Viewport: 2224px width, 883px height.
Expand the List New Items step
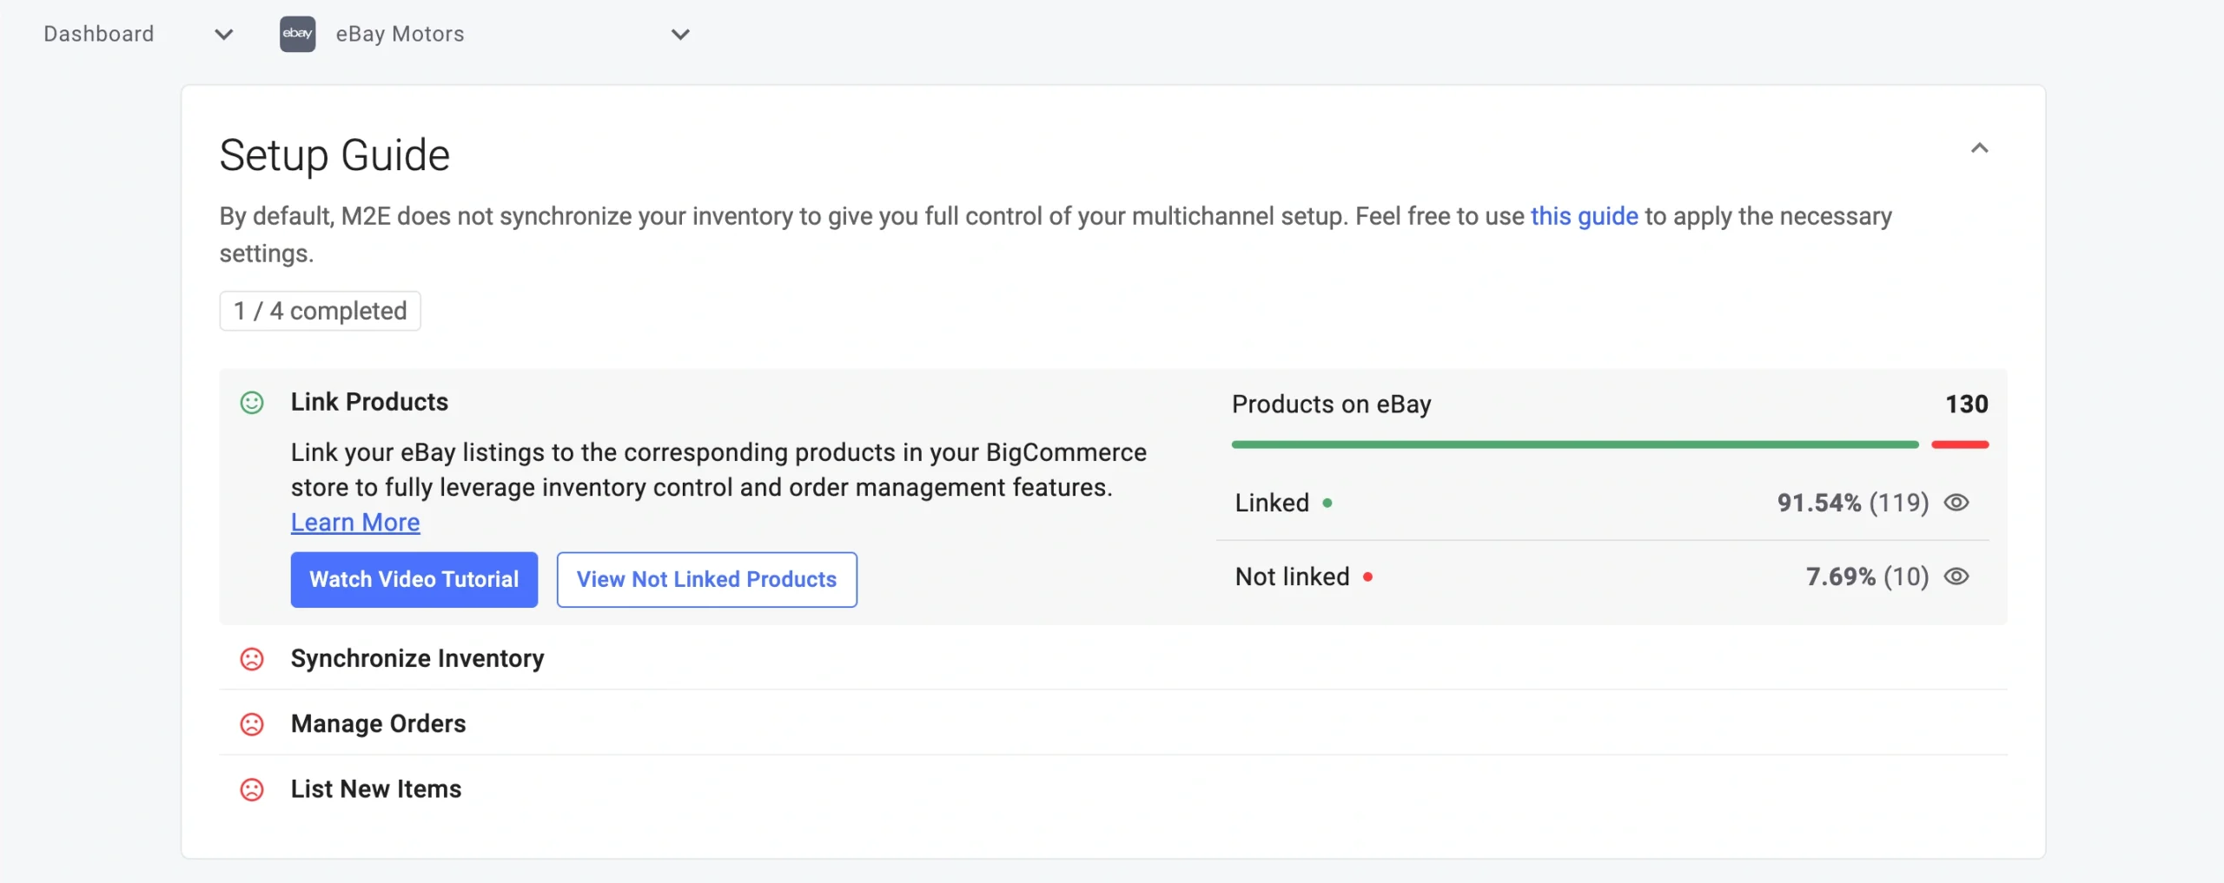click(375, 789)
